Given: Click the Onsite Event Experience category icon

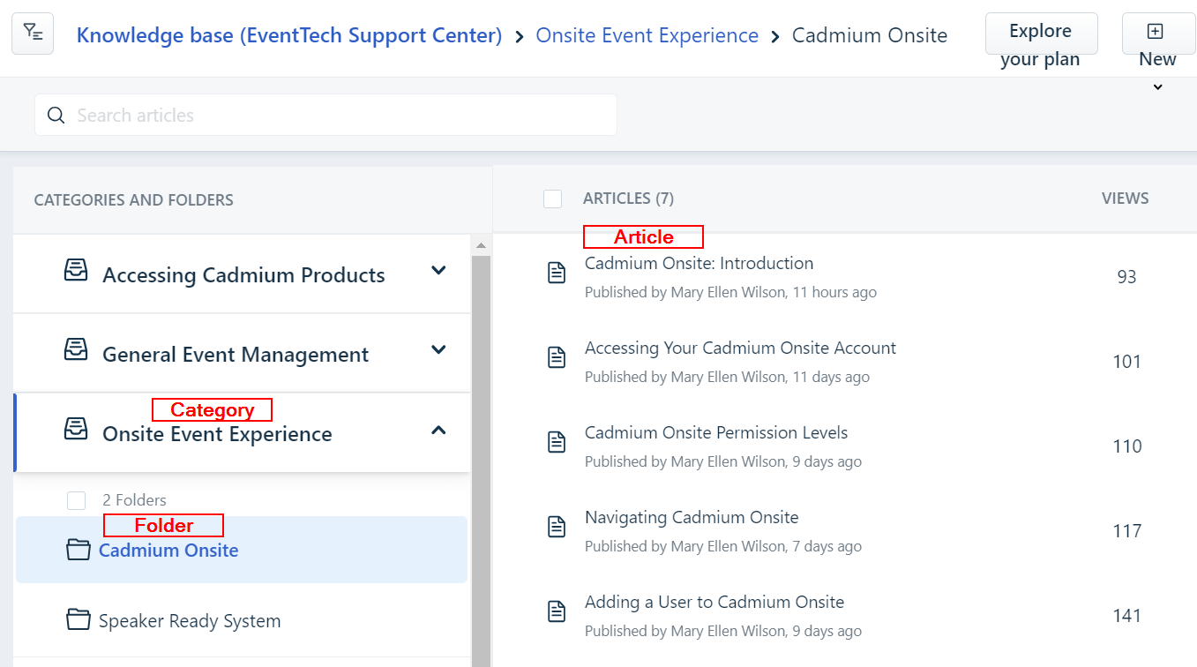Looking at the screenshot, I should (x=76, y=429).
